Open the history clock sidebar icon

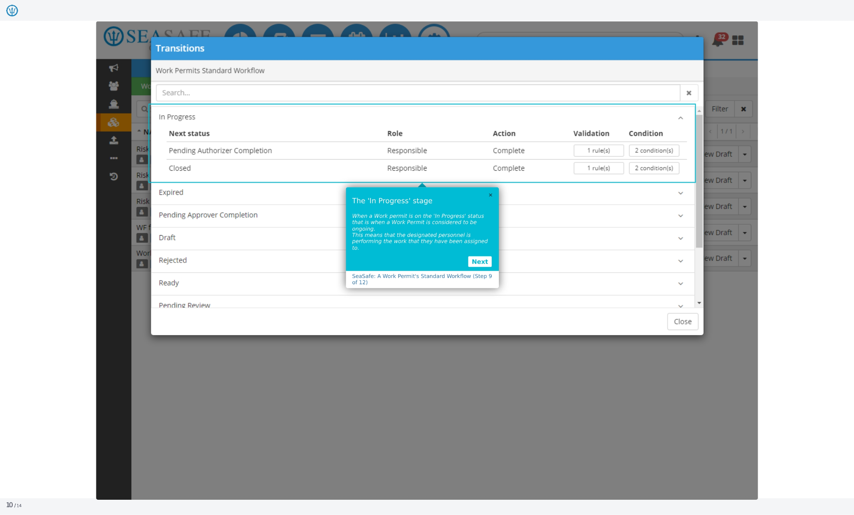click(x=114, y=176)
